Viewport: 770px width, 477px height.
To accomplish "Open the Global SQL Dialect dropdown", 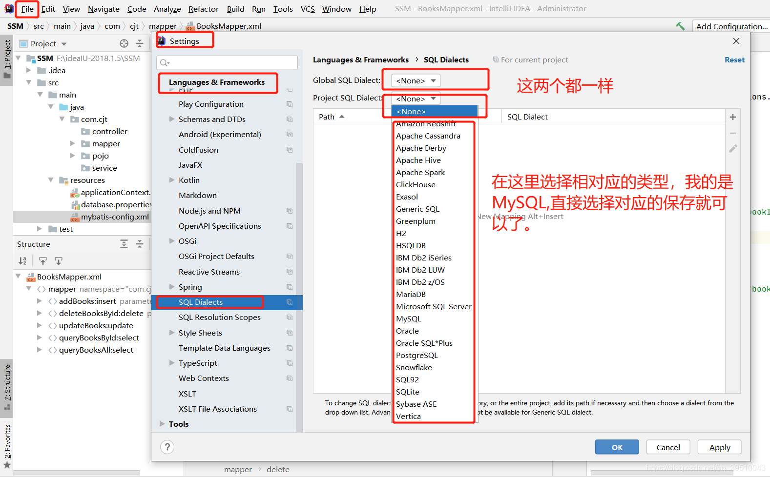I will (x=416, y=80).
